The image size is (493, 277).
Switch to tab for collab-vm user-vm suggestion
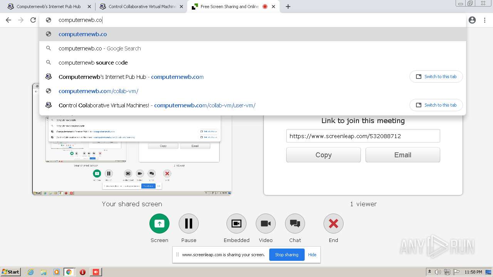[436, 105]
